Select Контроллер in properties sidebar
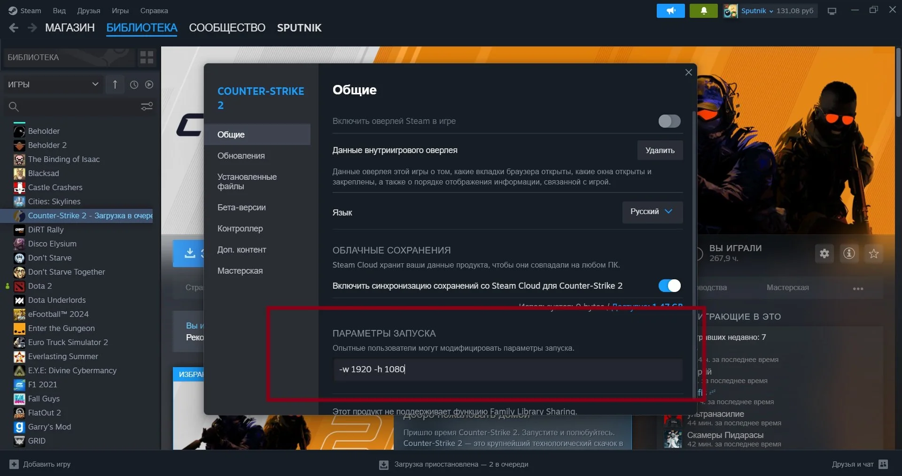Screen dimensions: 902x476 point(257,229)
